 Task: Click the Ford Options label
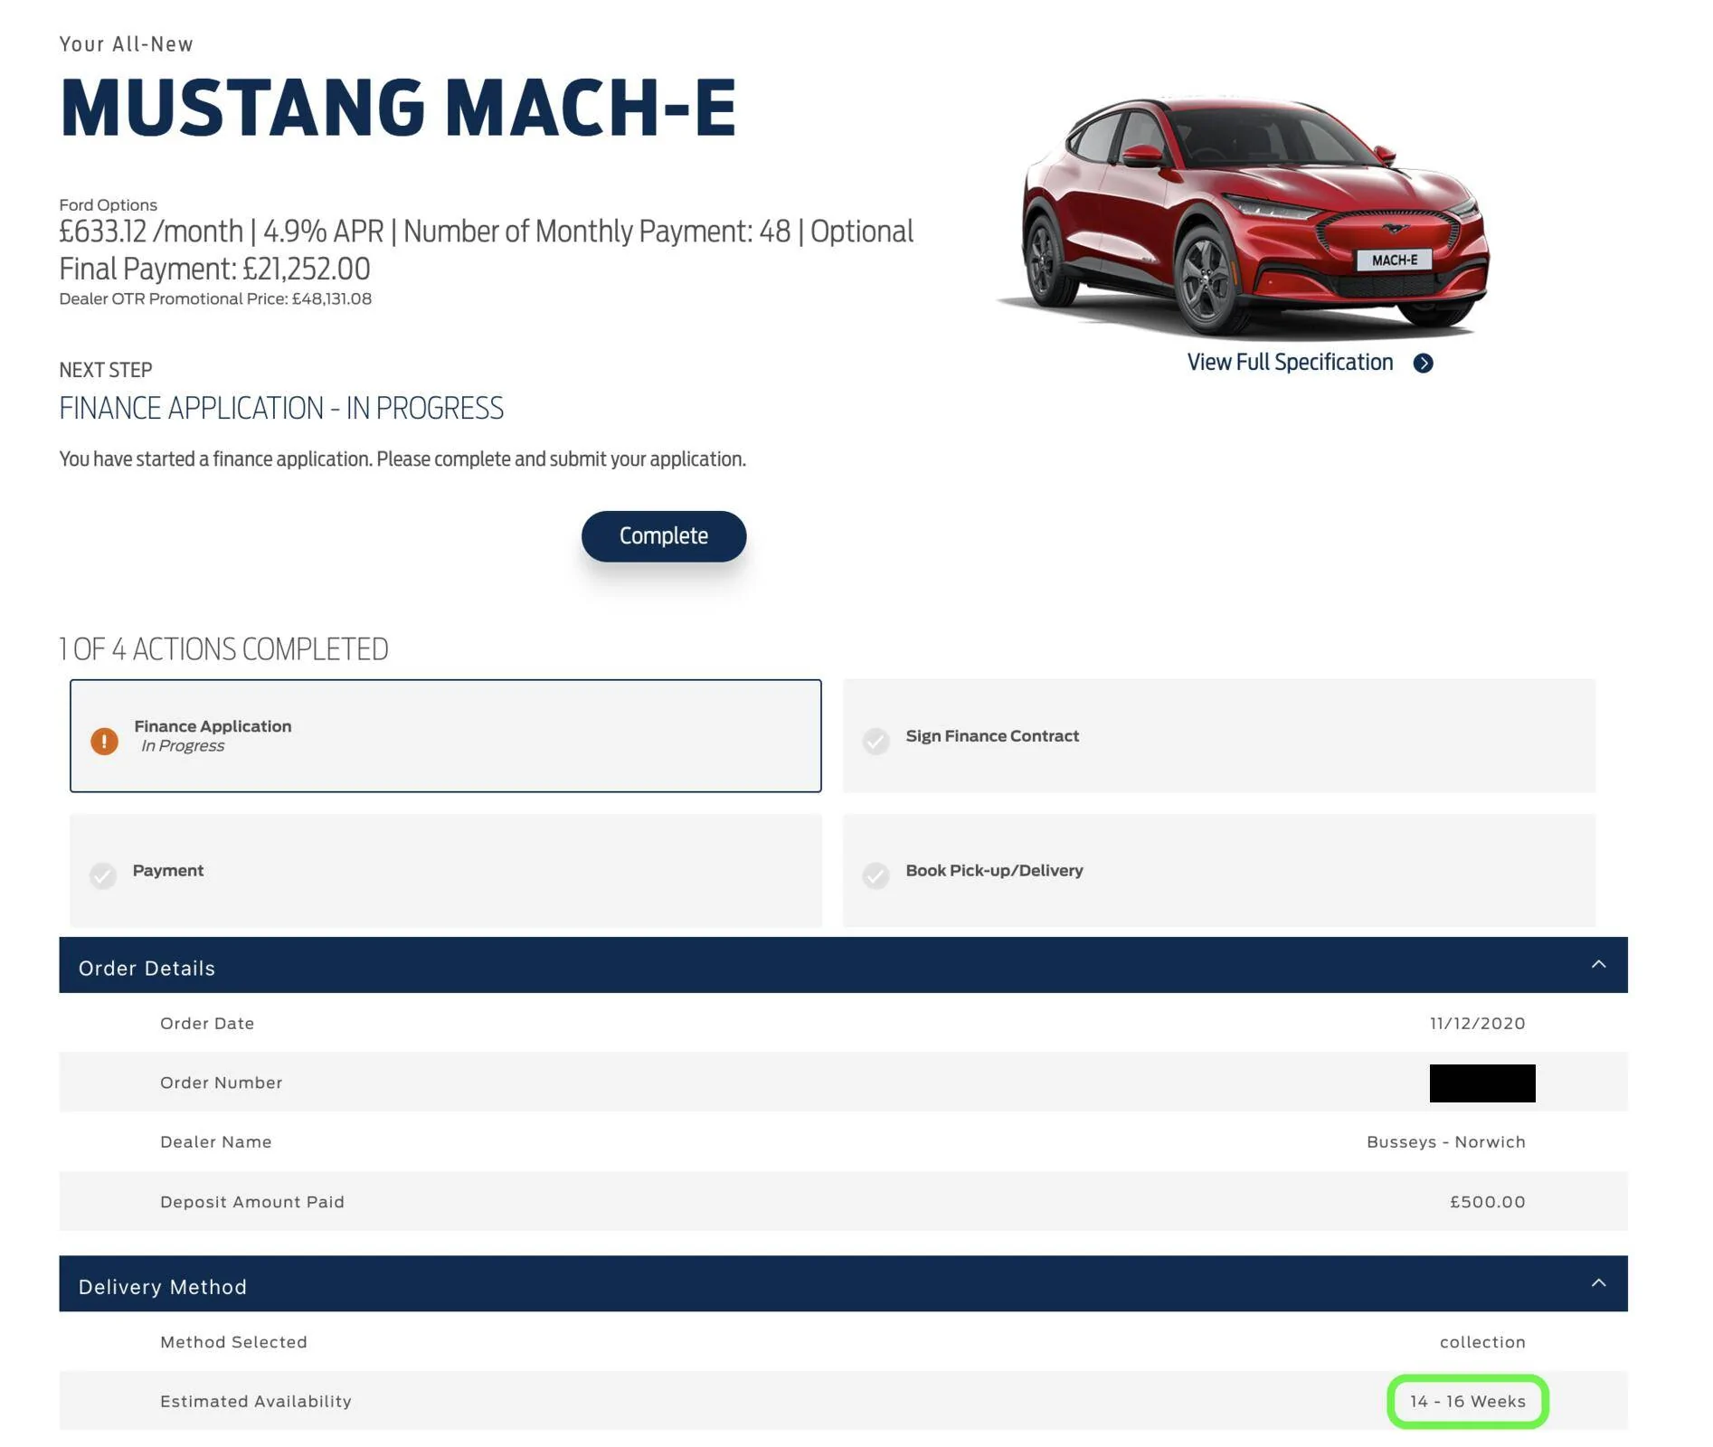pyautogui.click(x=108, y=204)
